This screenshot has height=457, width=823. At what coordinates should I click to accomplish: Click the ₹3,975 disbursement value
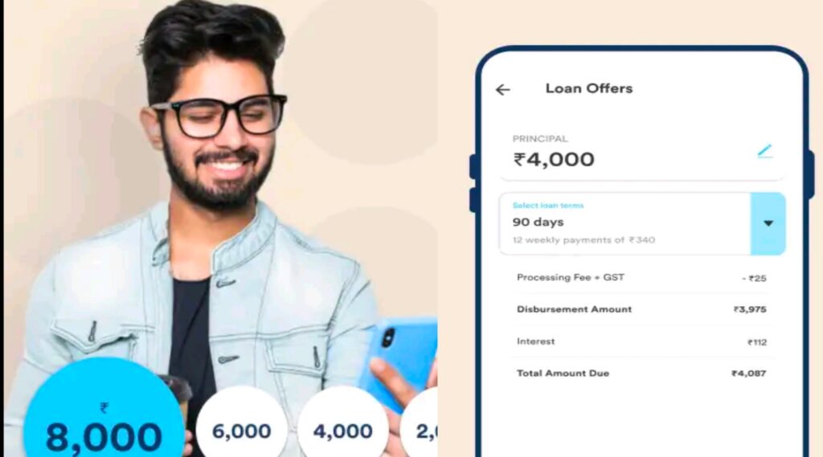[750, 309]
